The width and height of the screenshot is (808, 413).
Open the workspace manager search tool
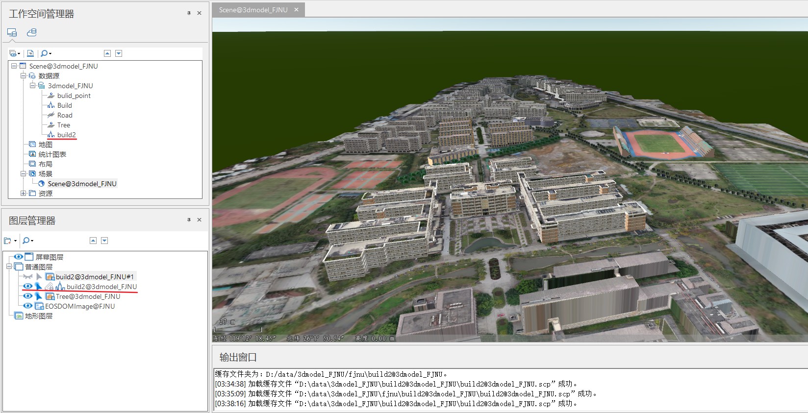[x=45, y=53]
